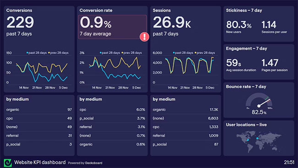Click organic row with value 97
Screen dimensions: 298x168
(x=39, y=109)
